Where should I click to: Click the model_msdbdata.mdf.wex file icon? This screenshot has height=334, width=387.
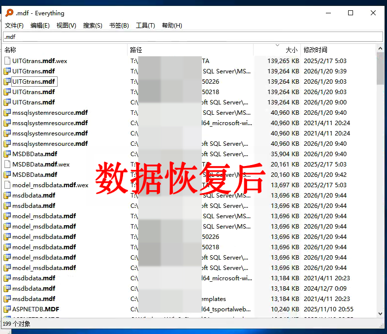click(x=7, y=185)
